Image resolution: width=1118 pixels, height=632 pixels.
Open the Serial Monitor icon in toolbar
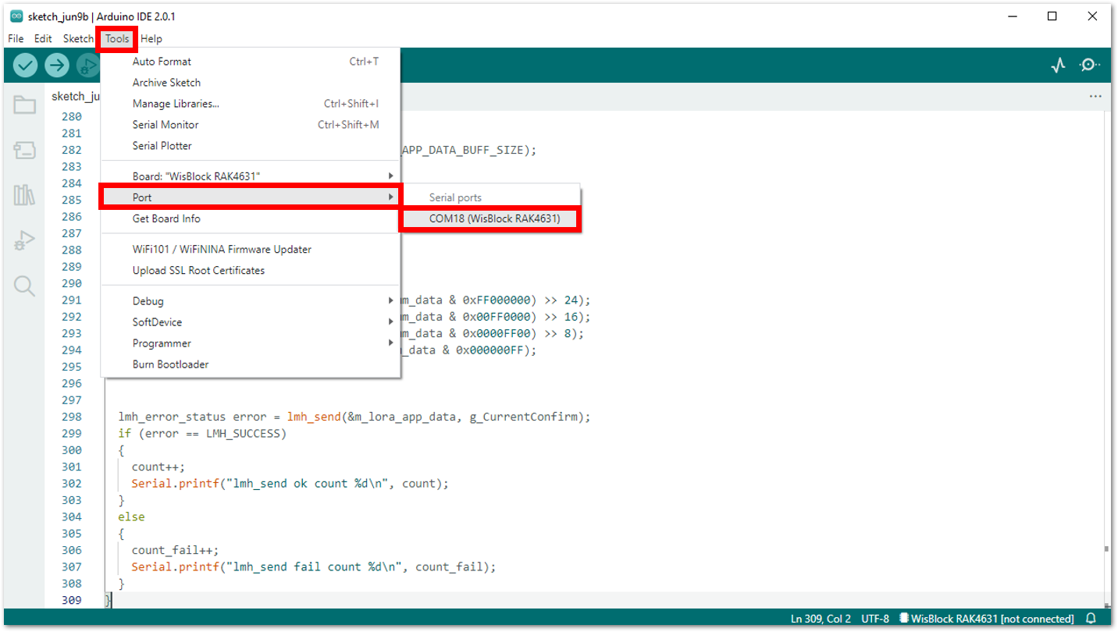(x=1090, y=66)
